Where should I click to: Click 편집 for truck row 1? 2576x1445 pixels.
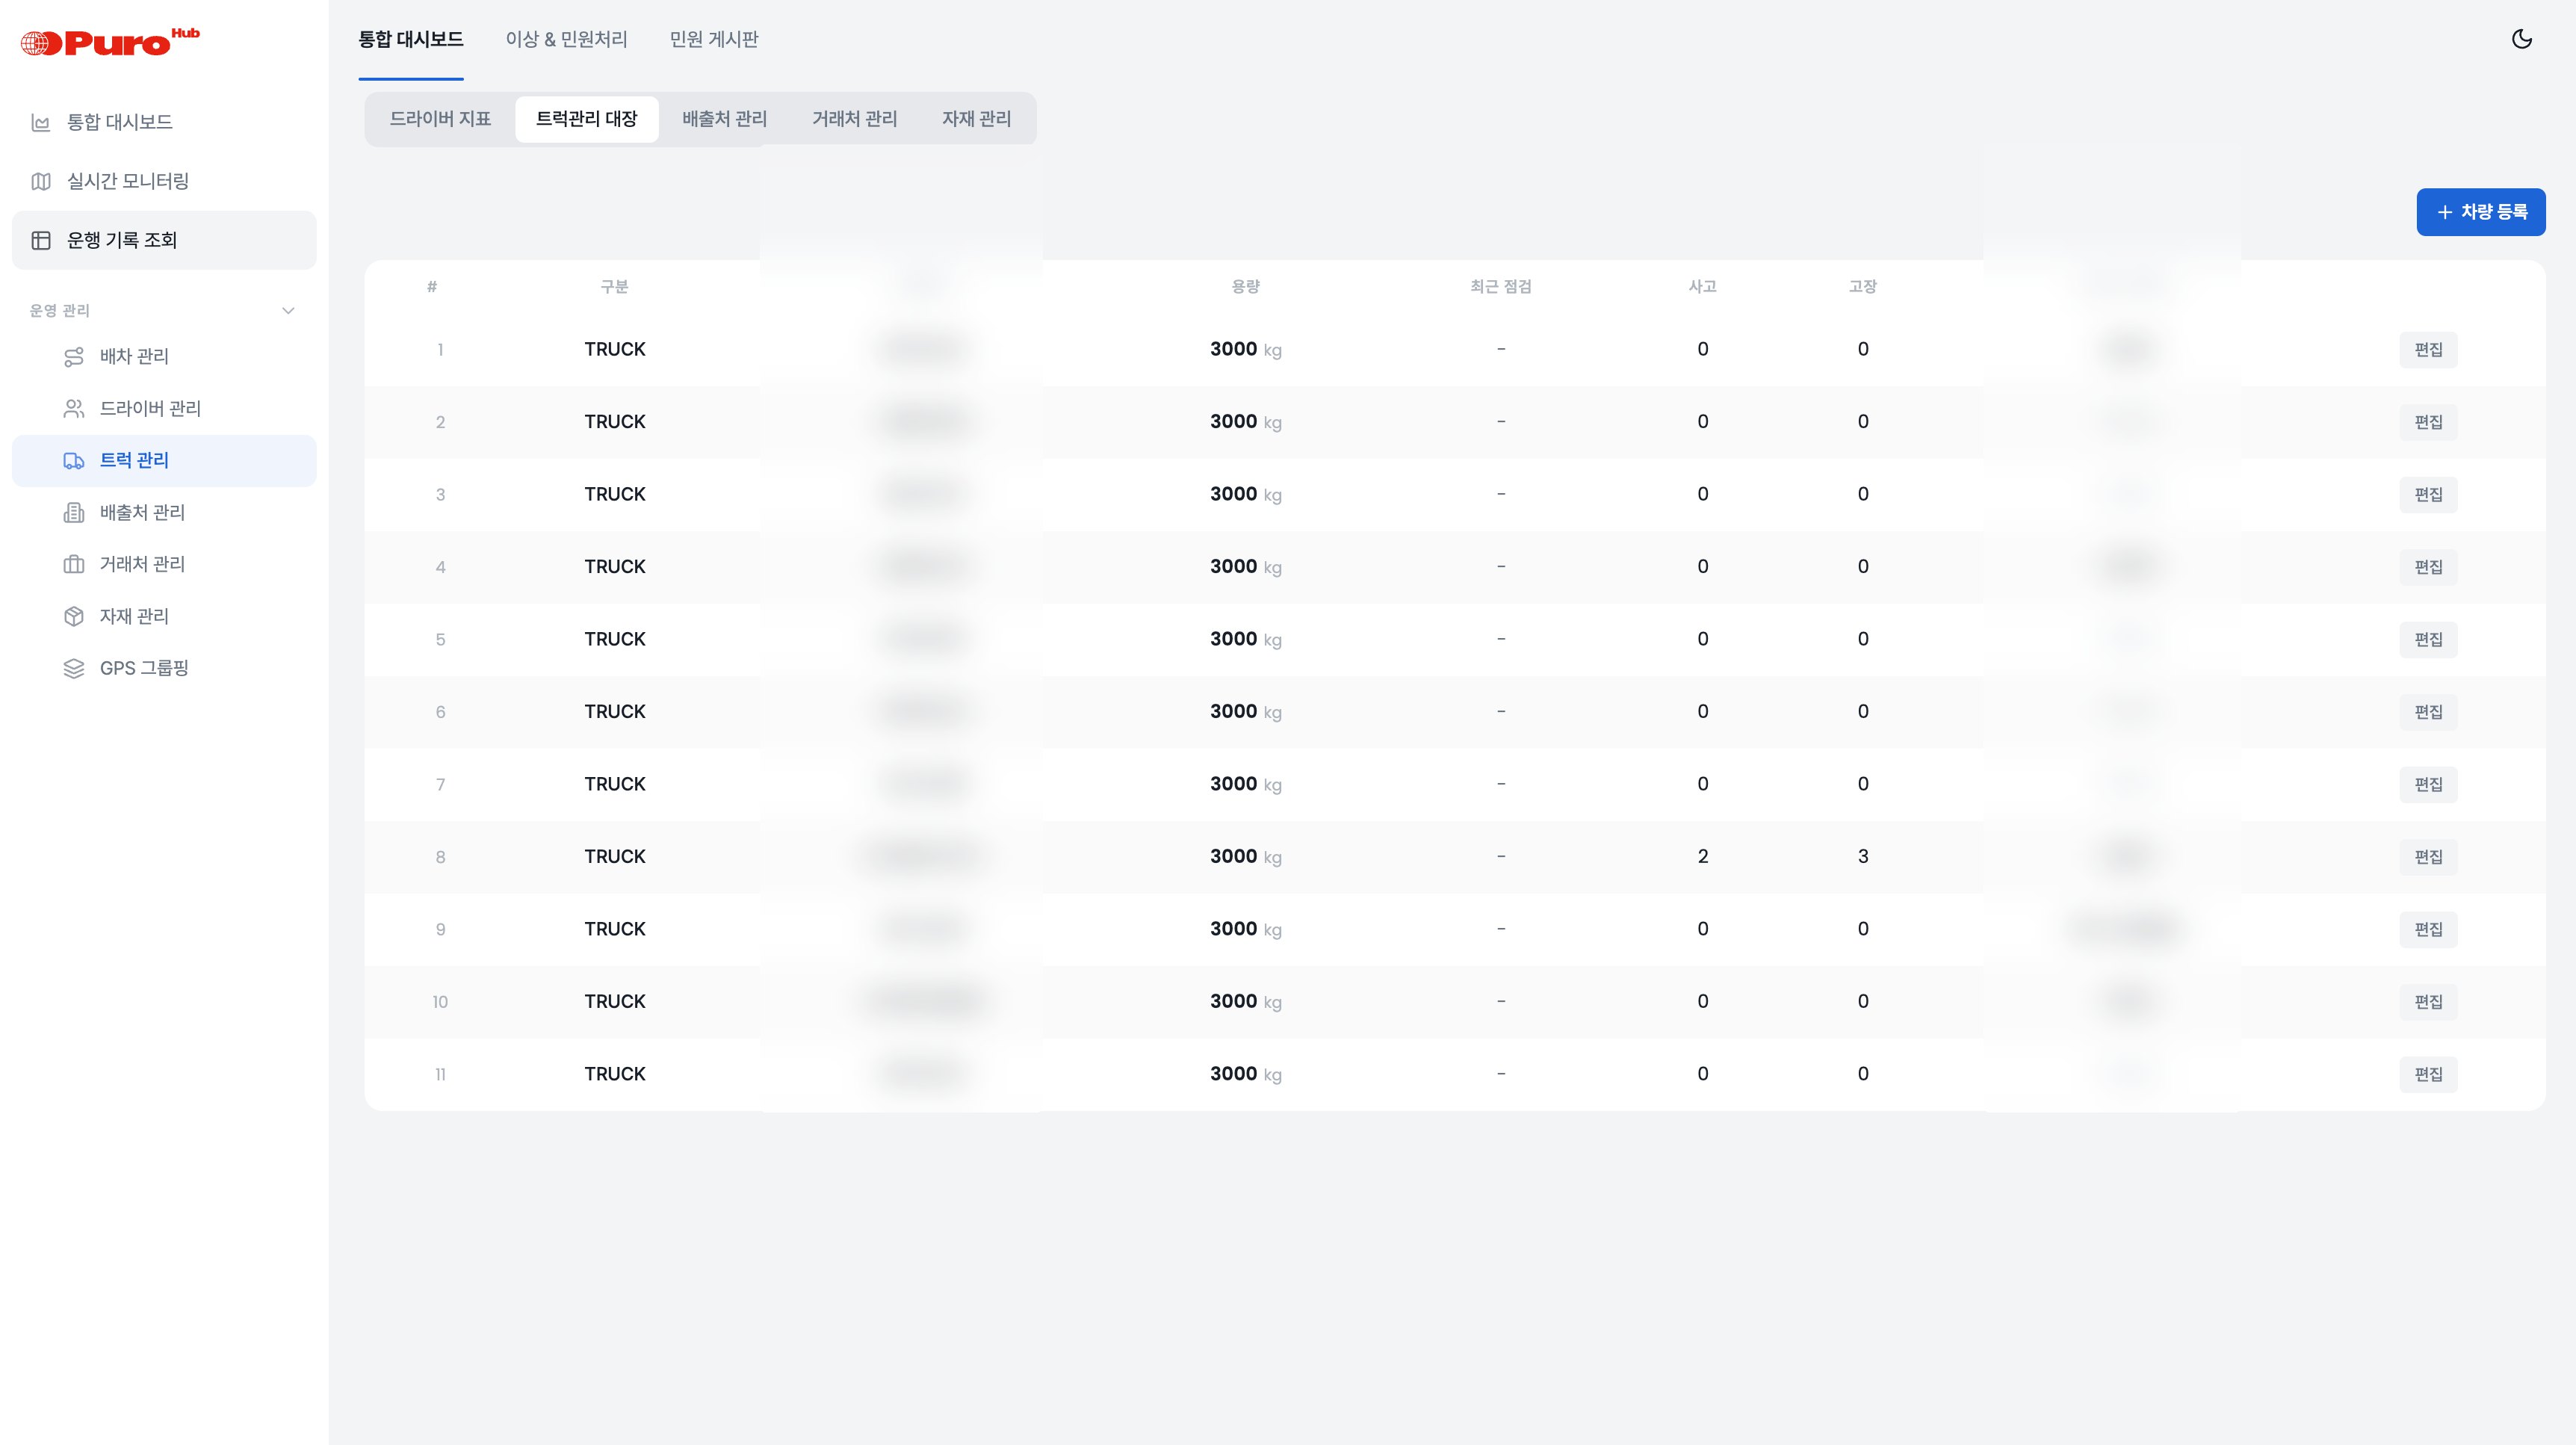[2428, 350]
